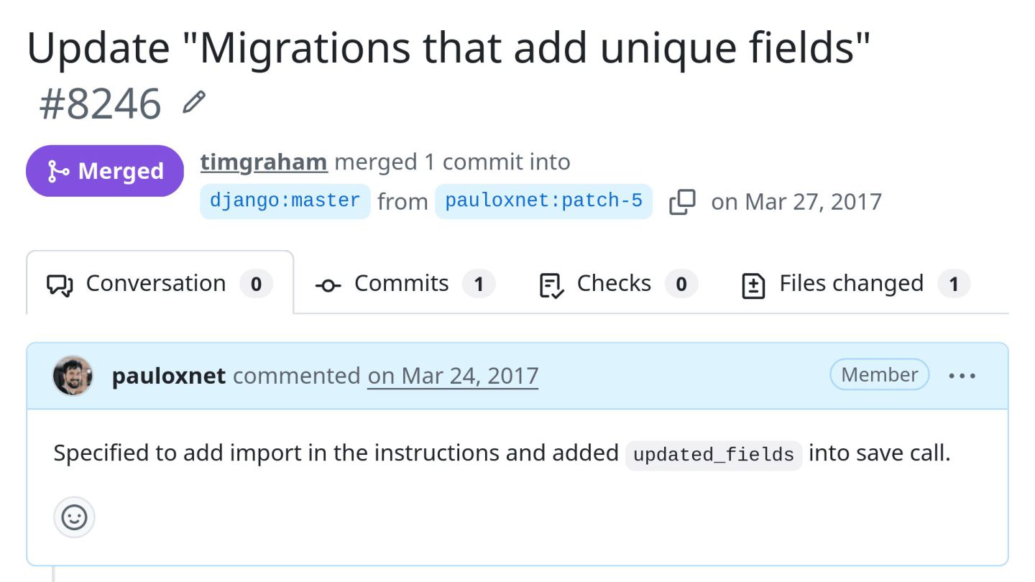
Task: Open the pauloxnet:patch-5 branch link
Action: coord(543,200)
